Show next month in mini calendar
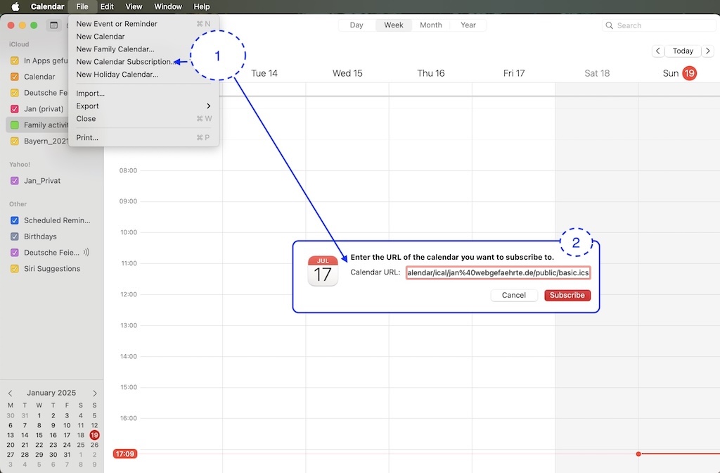 coord(95,393)
